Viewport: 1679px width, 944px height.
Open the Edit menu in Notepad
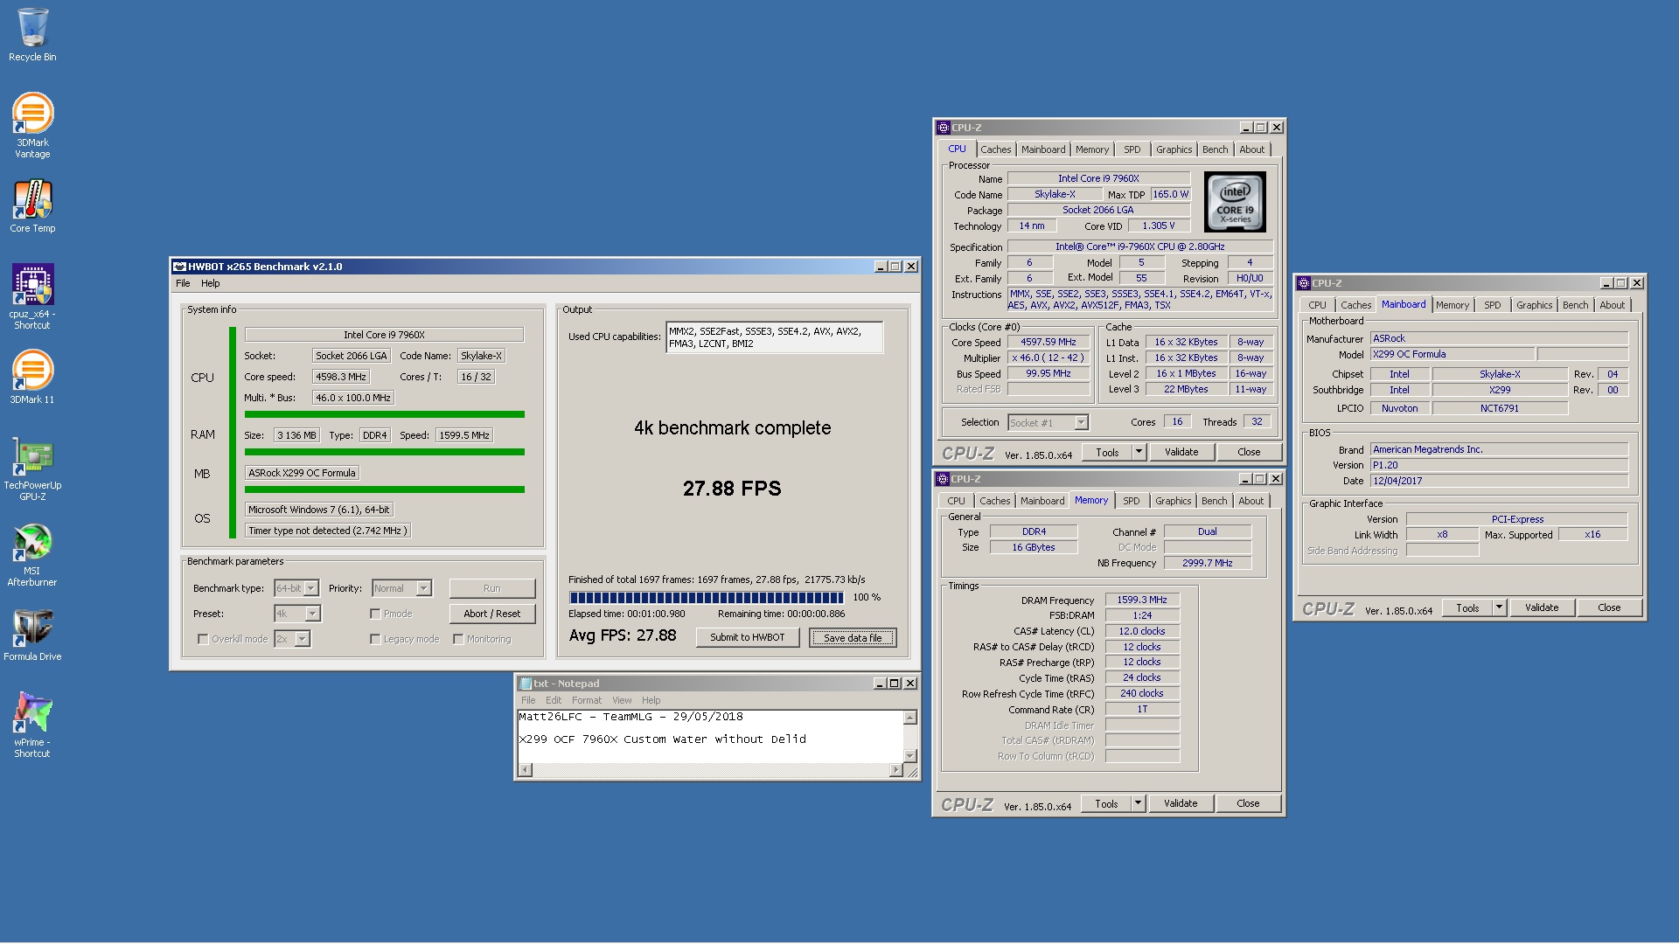click(x=554, y=700)
